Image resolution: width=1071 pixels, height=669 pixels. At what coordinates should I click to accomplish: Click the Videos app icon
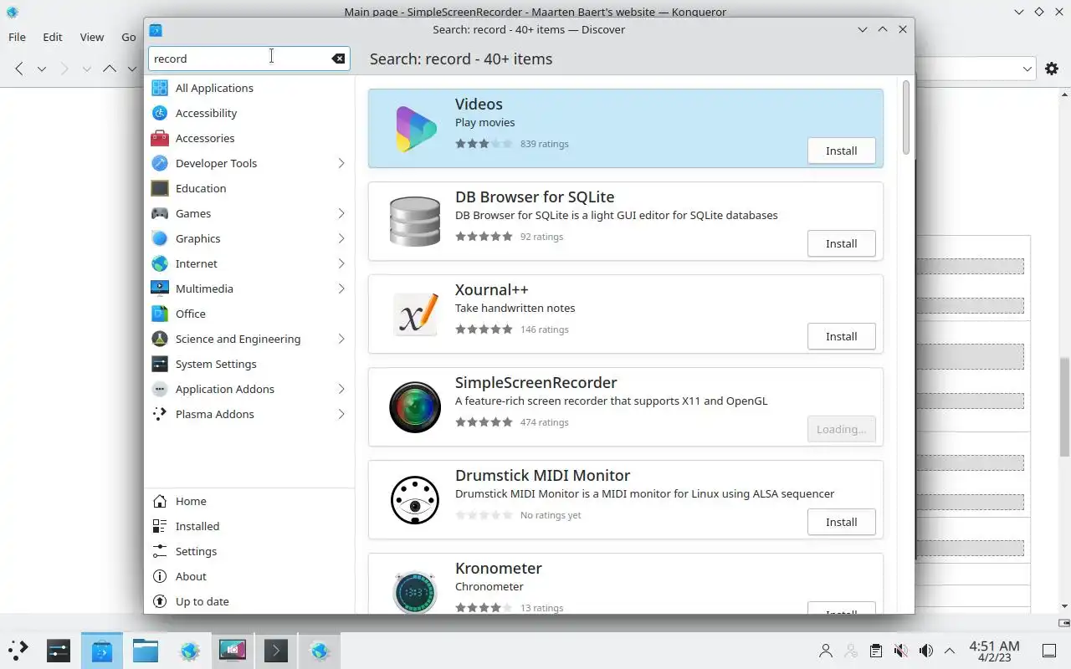click(x=415, y=129)
